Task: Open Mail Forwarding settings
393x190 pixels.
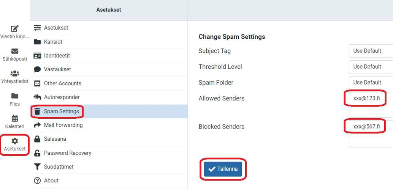Action: click(x=63, y=125)
